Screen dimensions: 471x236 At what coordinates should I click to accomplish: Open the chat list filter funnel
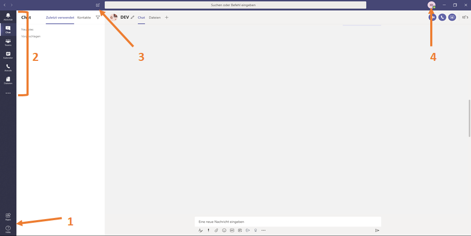[x=97, y=17]
